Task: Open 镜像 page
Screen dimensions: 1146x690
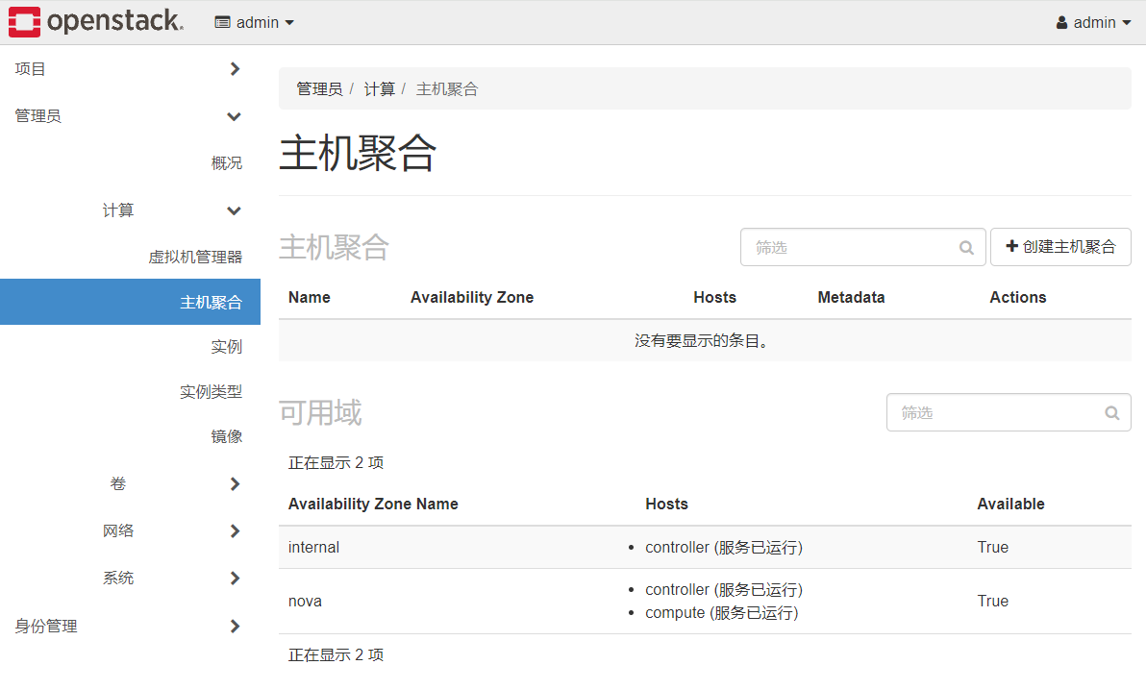Action: pyautogui.click(x=227, y=436)
